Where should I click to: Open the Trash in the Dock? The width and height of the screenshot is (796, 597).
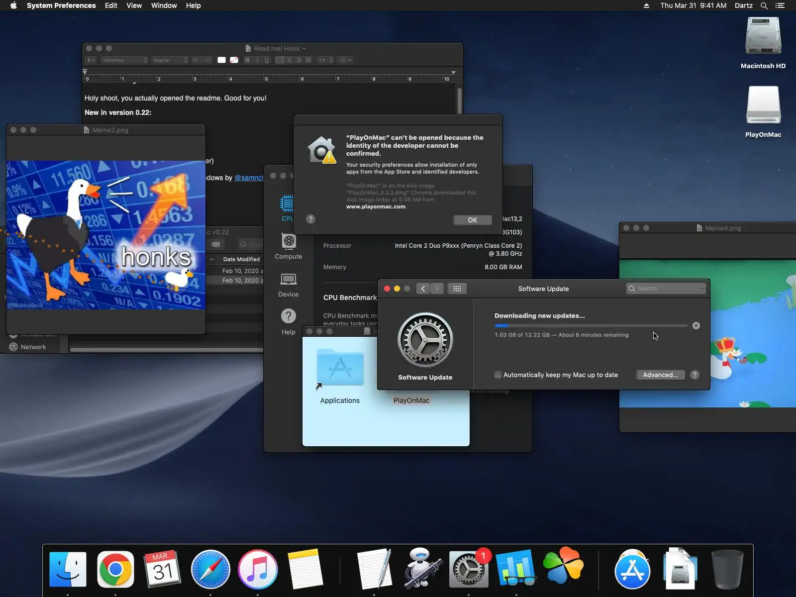coord(728,569)
